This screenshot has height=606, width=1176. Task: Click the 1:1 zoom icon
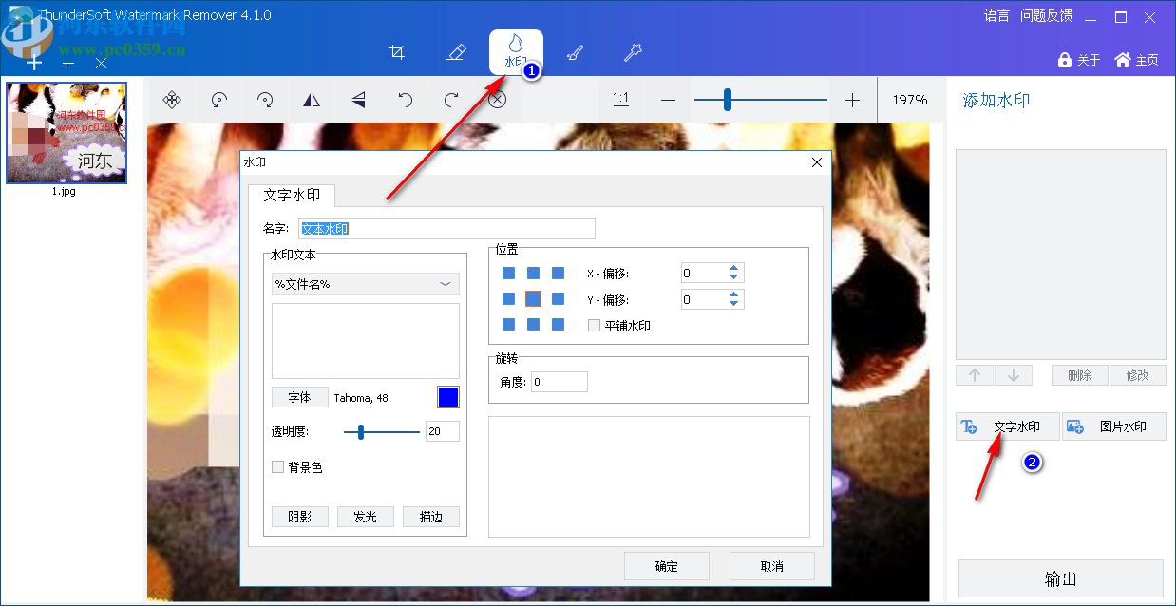click(620, 99)
